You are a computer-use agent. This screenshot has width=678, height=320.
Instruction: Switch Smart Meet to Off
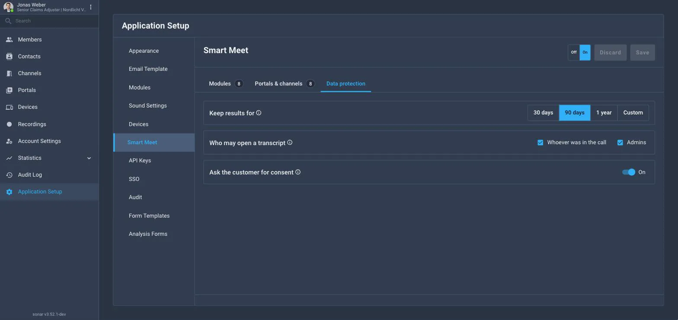point(574,52)
